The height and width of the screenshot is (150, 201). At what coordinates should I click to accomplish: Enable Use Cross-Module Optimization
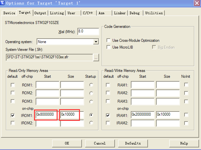point(108,40)
